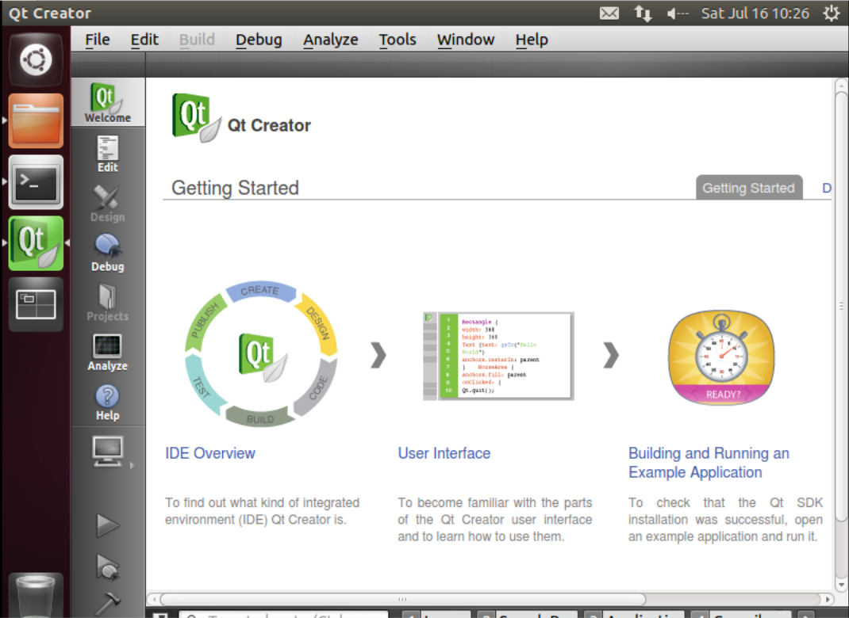849x618 pixels.
Task: Open File menu
Action: (x=98, y=40)
